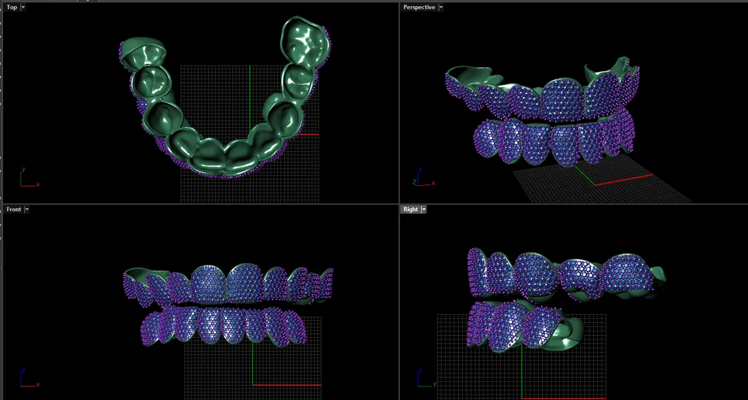Image resolution: width=748 pixels, height=400 pixels.
Task: Activate the Front viewport title label
Action: coord(14,209)
